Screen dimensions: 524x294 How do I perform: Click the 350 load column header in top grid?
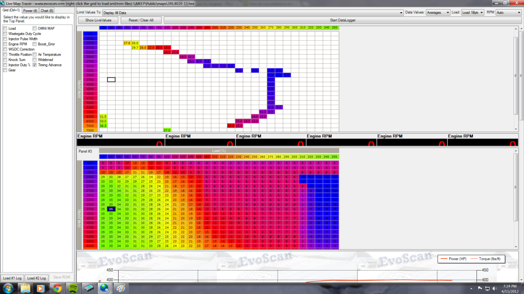335,28
